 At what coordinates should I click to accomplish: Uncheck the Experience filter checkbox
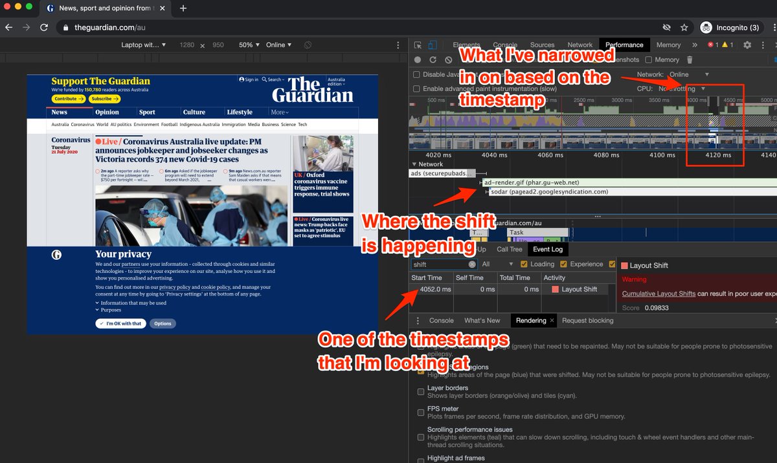click(x=563, y=264)
